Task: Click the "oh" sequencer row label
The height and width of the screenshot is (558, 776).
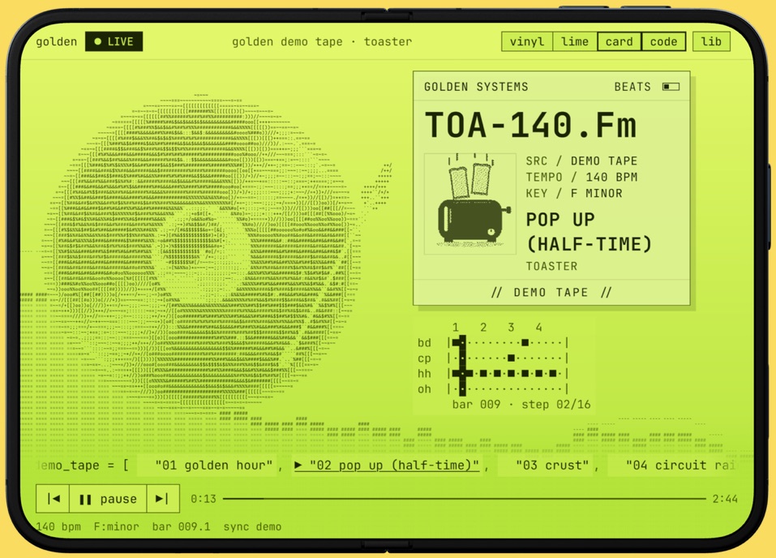Action: coord(424,389)
